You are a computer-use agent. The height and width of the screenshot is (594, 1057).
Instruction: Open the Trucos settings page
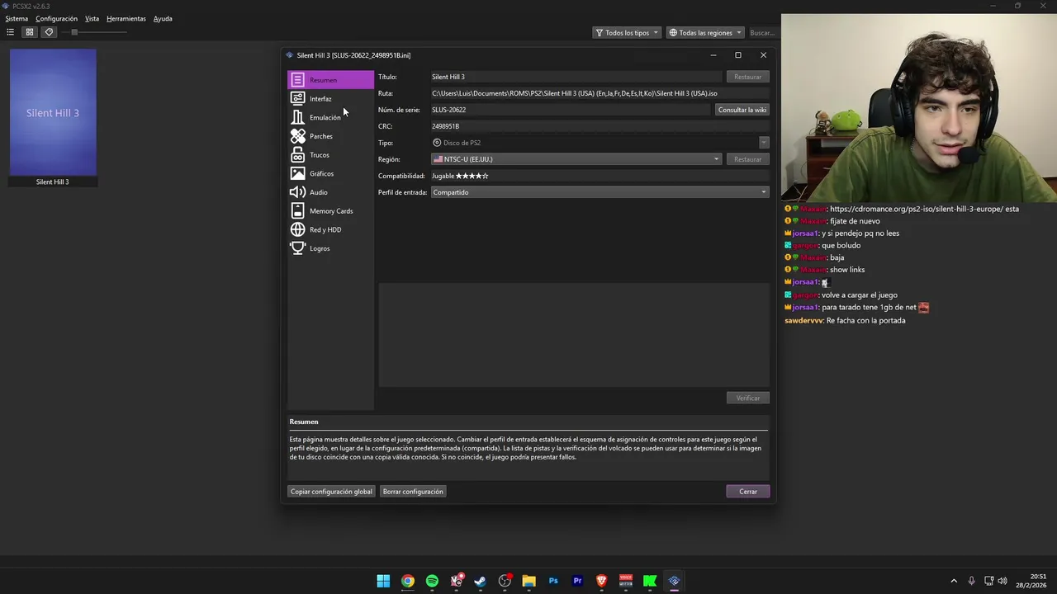point(330,155)
